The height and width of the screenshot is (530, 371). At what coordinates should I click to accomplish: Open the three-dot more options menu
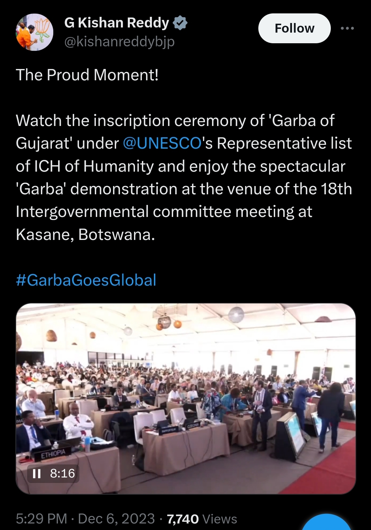[347, 28]
